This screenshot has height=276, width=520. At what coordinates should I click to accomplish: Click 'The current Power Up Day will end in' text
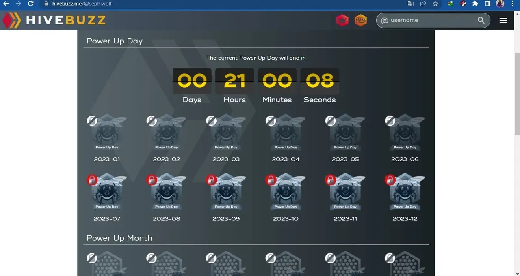pyautogui.click(x=256, y=58)
